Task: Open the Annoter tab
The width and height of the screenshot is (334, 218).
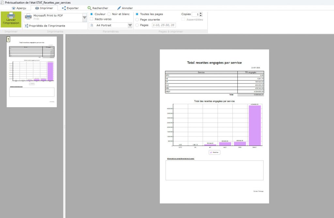Action: point(125,8)
